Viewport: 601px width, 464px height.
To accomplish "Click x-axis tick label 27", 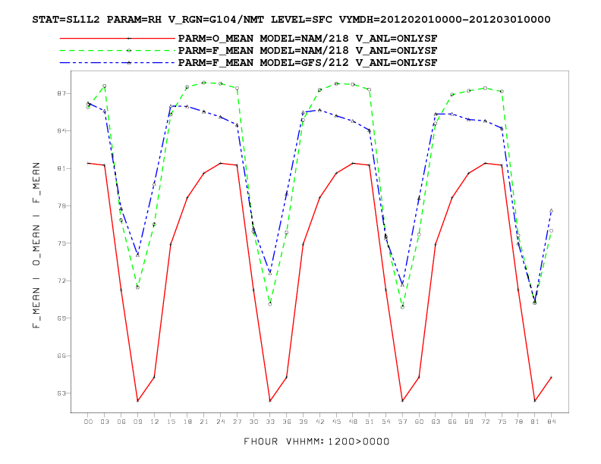I will tap(237, 422).
